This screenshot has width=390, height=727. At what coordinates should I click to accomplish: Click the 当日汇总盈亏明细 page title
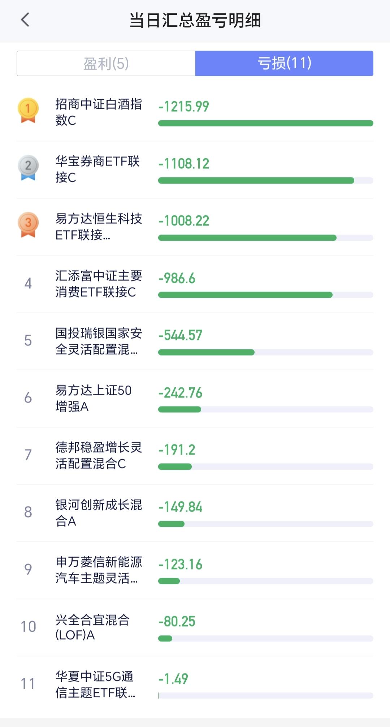point(195,20)
